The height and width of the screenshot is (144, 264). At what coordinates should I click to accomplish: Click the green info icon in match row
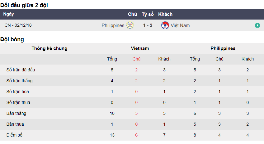(x=257, y=25)
